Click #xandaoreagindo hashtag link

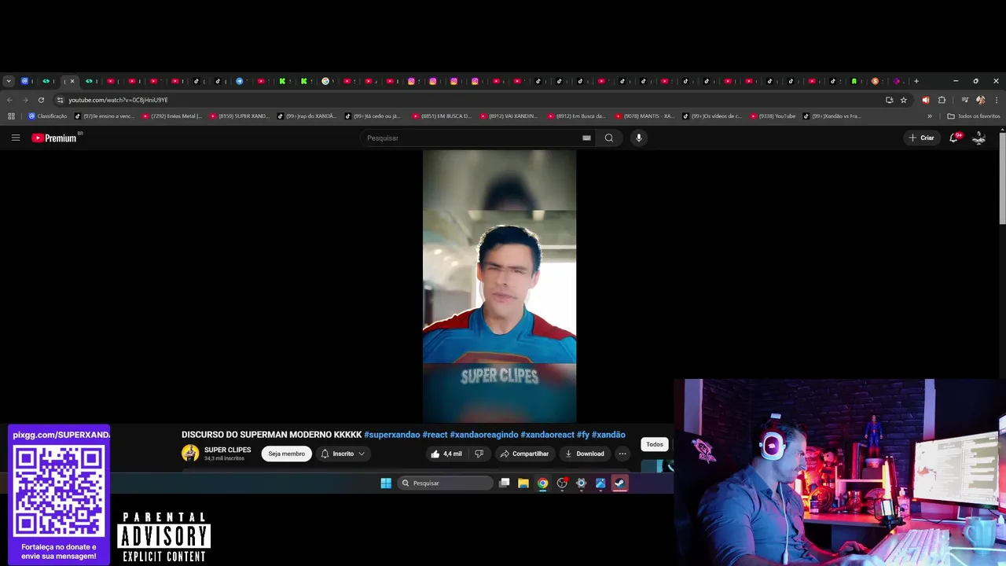tap(483, 435)
